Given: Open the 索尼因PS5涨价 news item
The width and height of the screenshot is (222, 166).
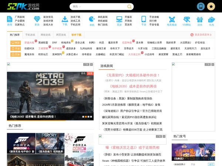Looking at the screenshot, I should pyautogui.click(x=129, y=117).
